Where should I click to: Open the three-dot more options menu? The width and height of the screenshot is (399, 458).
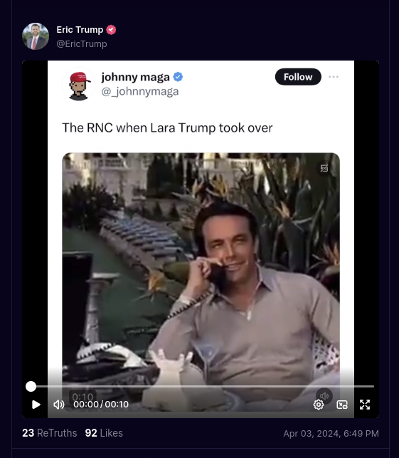coord(334,77)
